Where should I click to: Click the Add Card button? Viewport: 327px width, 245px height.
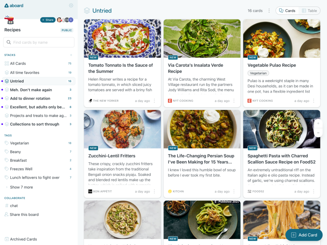click(x=304, y=235)
